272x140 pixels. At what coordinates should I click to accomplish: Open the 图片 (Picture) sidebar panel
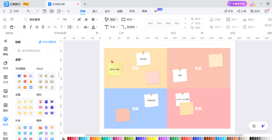pos(5,93)
